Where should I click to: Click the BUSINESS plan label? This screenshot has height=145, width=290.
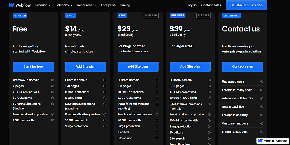pyautogui.click(x=178, y=16)
